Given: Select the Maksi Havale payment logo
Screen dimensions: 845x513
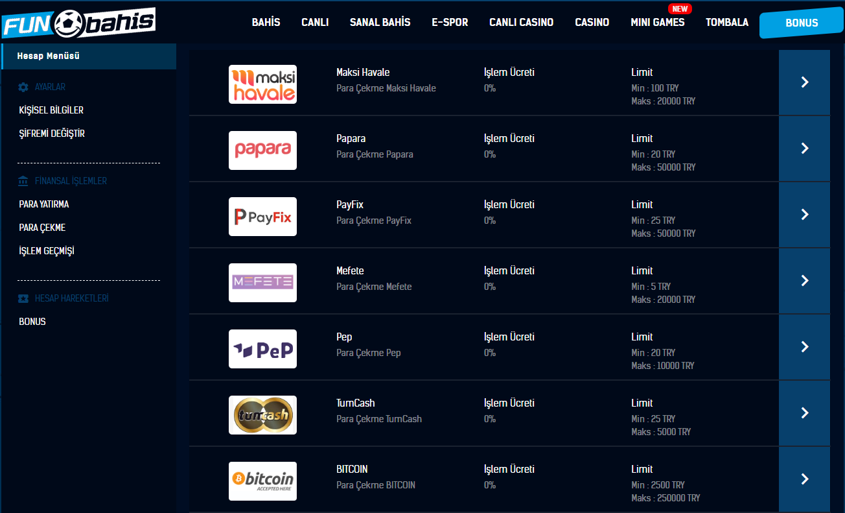Looking at the screenshot, I should (x=262, y=84).
